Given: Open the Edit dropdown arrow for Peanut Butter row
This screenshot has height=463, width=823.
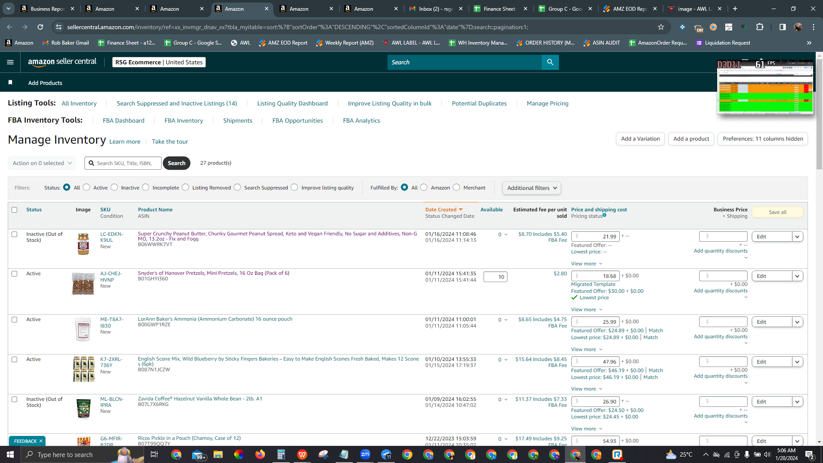Looking at the screenshot, I should (x=797, y=237).
